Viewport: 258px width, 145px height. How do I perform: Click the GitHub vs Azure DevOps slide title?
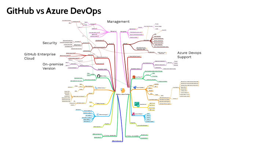54,11
